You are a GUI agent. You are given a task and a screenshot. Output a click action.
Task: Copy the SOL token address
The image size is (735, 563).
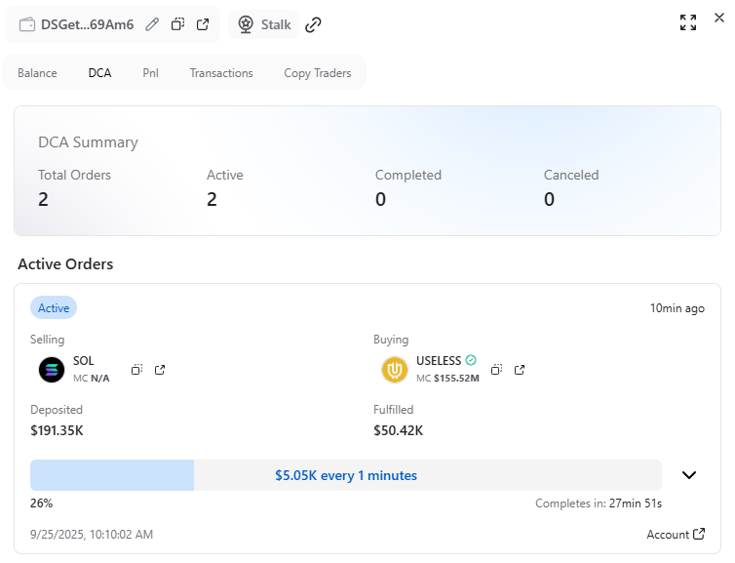click(x=136, y=370)
